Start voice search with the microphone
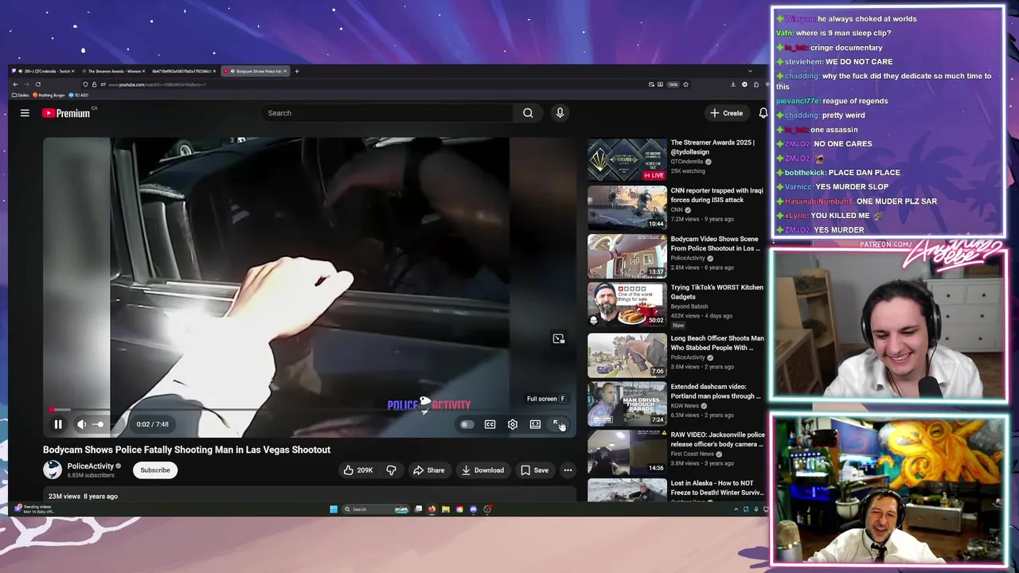 point(560,113)
